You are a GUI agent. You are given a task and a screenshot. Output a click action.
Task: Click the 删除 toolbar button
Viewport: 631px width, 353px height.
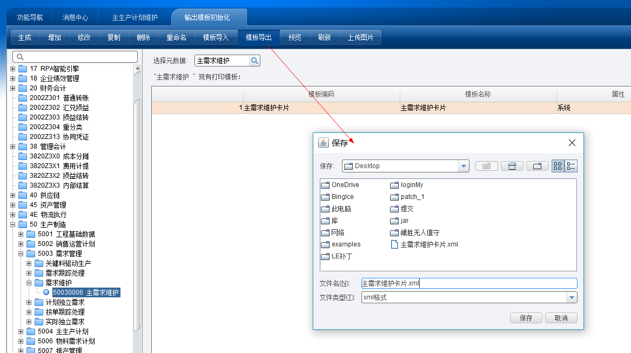[143, 37]
